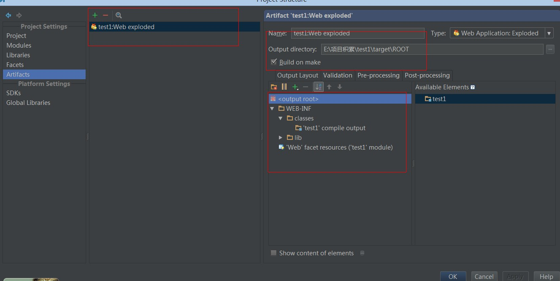The height and width of the screenshot is (281, 560).
Task: Click the Create Directory icon in Output Layout
Action: click(274, 87)
